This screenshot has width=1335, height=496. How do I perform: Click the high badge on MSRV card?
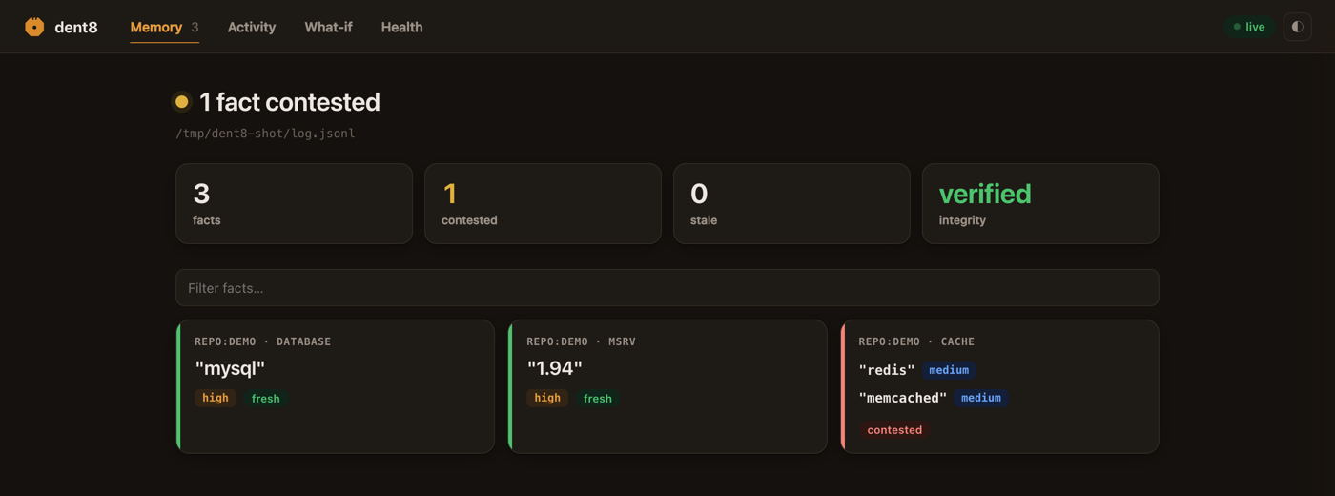547,398
